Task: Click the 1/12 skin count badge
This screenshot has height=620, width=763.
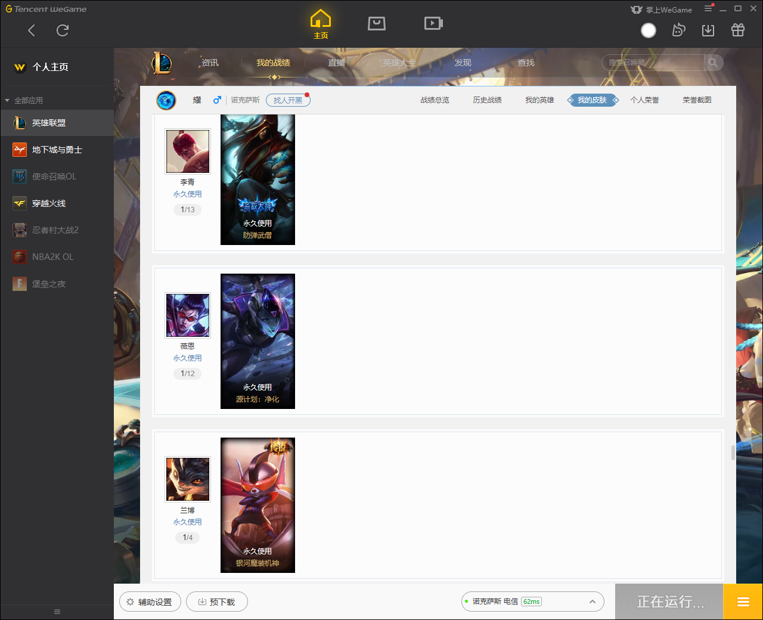Action: [x=188, y=374]
